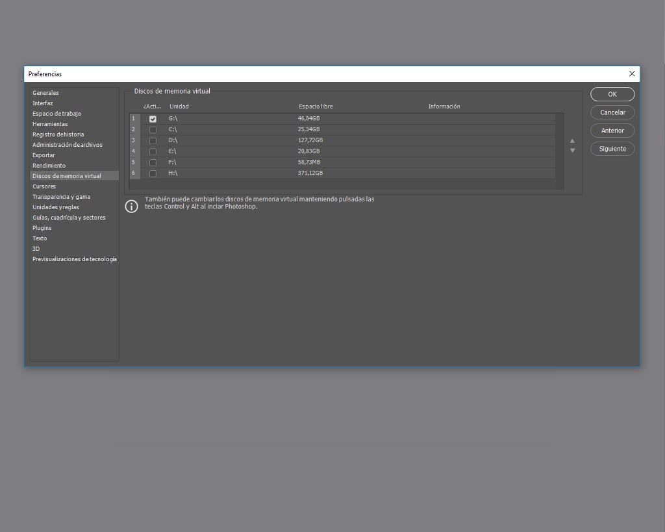Enable the F:\ drive as scratch disk
The image size is (665, 532).
[153, 162]
